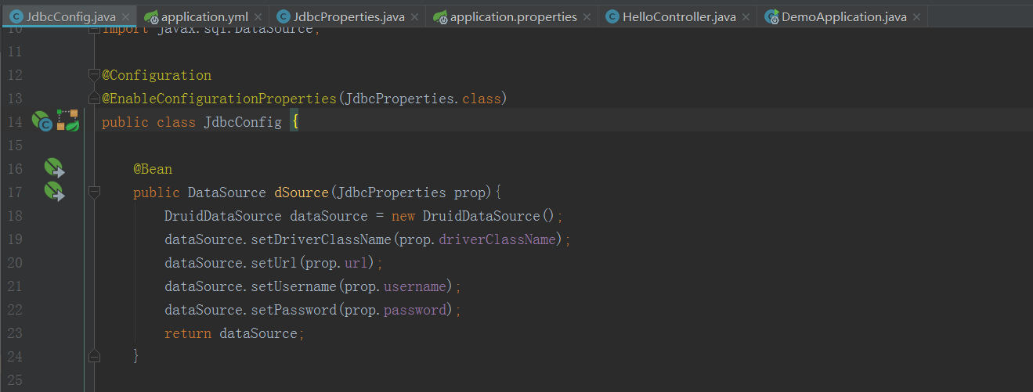1033x392 pixels.
Task: Click the purple password field on line 22
Action: point(415,310)
